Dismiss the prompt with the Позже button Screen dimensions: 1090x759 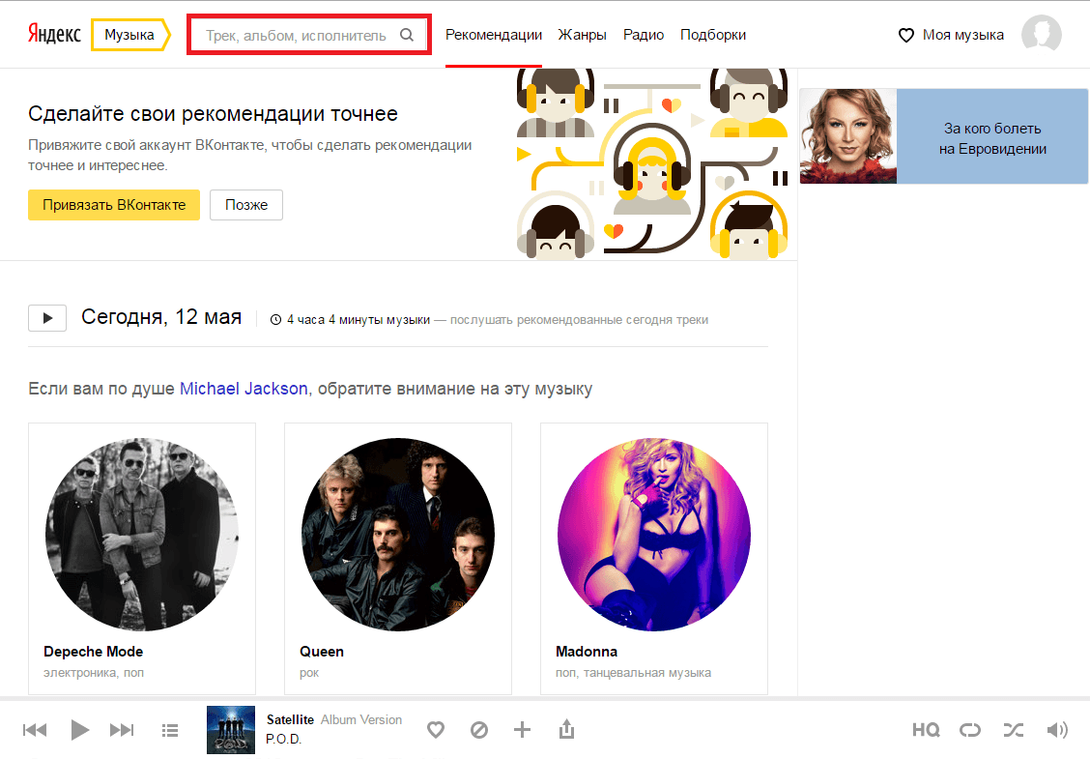(246, 205)
